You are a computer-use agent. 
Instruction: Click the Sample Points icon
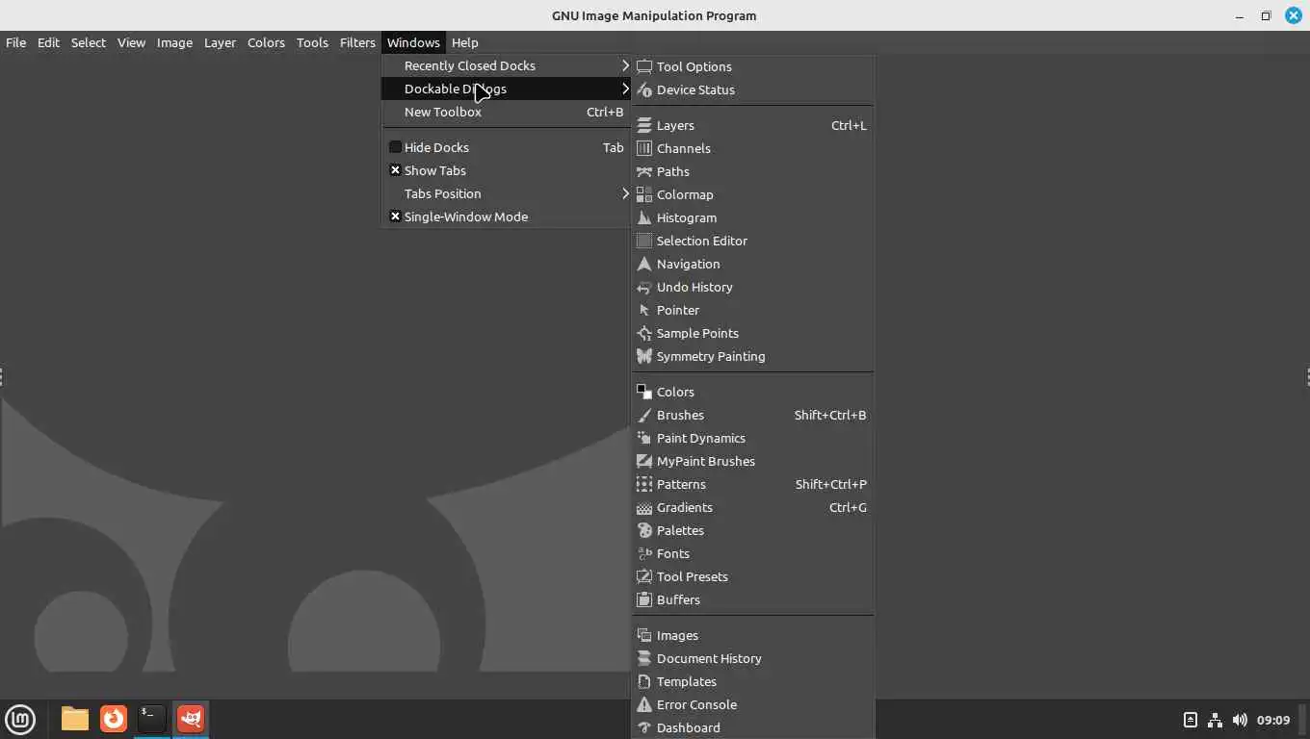pos(644,333)
